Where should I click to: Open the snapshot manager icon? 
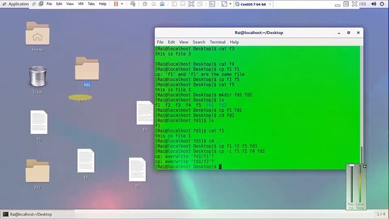pyautogui.click(x=162, y=4)
